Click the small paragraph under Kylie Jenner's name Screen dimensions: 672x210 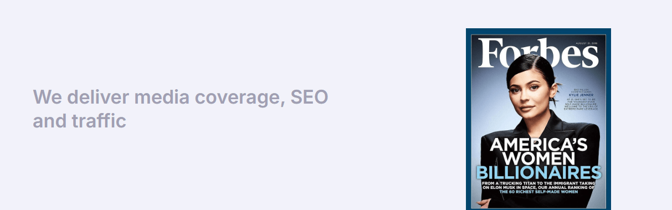coord(581,104)
